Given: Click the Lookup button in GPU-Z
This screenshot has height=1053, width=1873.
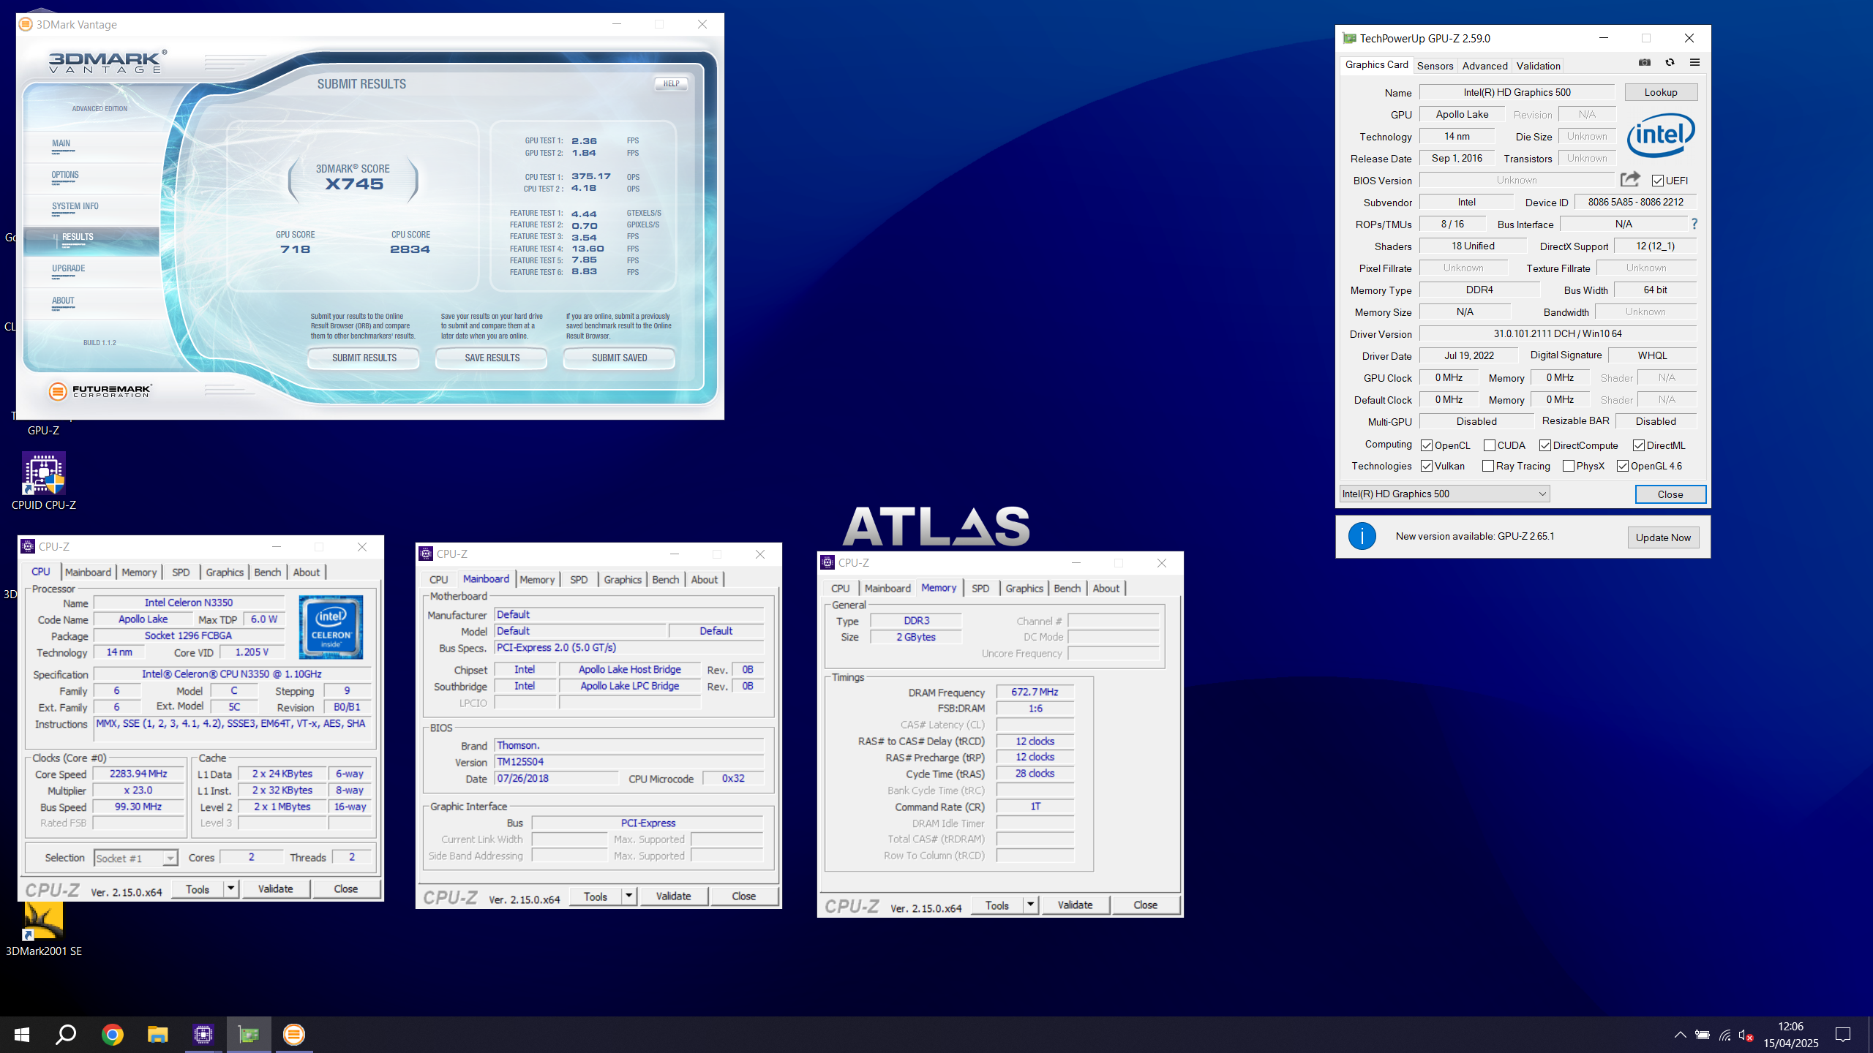Looking at the screenshot, I should click(1661, 92).
